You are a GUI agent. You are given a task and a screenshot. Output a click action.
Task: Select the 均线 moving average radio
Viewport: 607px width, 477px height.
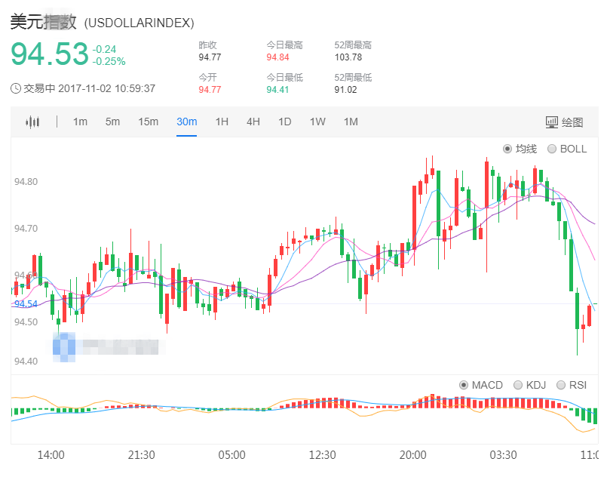(507, 149)
